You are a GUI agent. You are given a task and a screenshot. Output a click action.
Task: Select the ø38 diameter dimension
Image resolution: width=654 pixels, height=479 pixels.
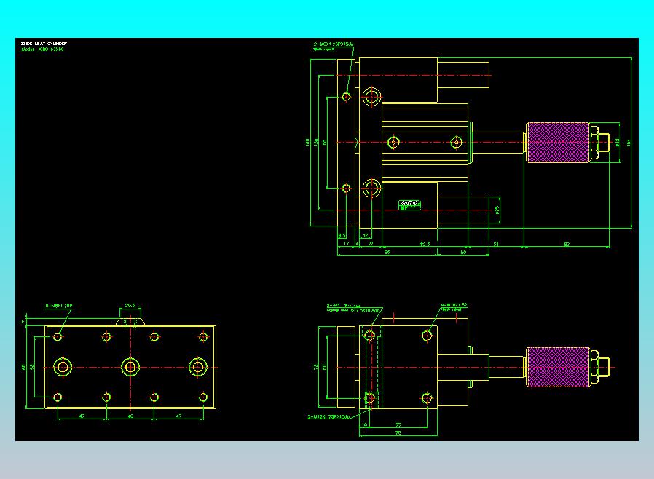[618, 143]
